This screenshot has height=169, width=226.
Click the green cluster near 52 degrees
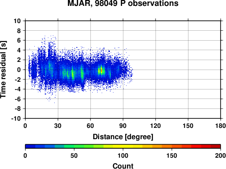(x=82, y=72)
